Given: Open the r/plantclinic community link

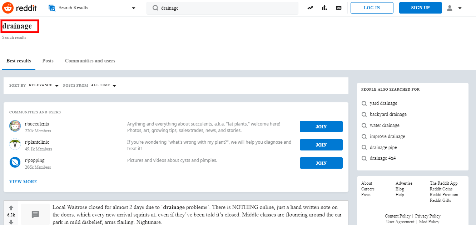Looking at the screenshot, I should [x=37, y=142].
